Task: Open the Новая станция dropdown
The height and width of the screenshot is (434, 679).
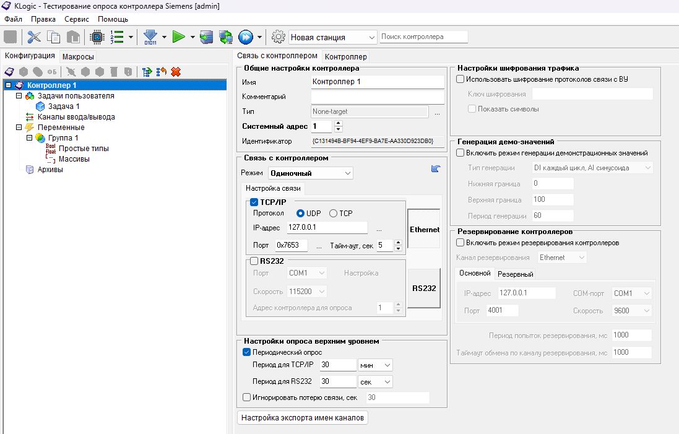Action: [x=332, y=37]
